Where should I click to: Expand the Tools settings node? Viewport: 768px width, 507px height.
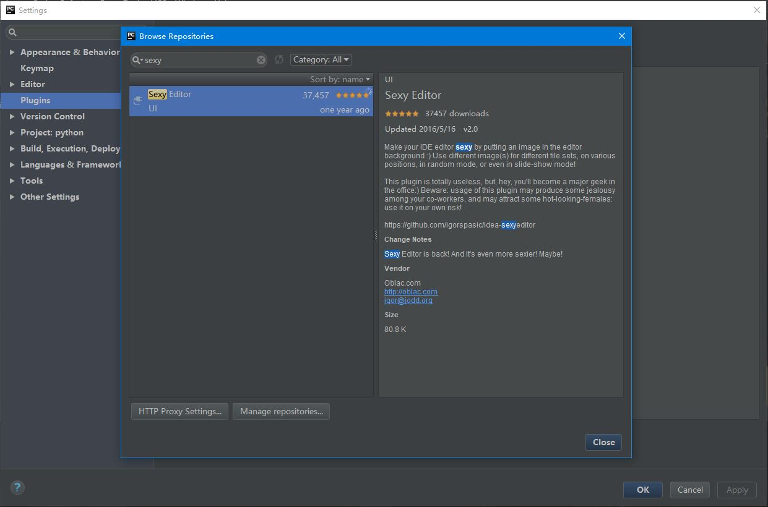click(12, 181)
